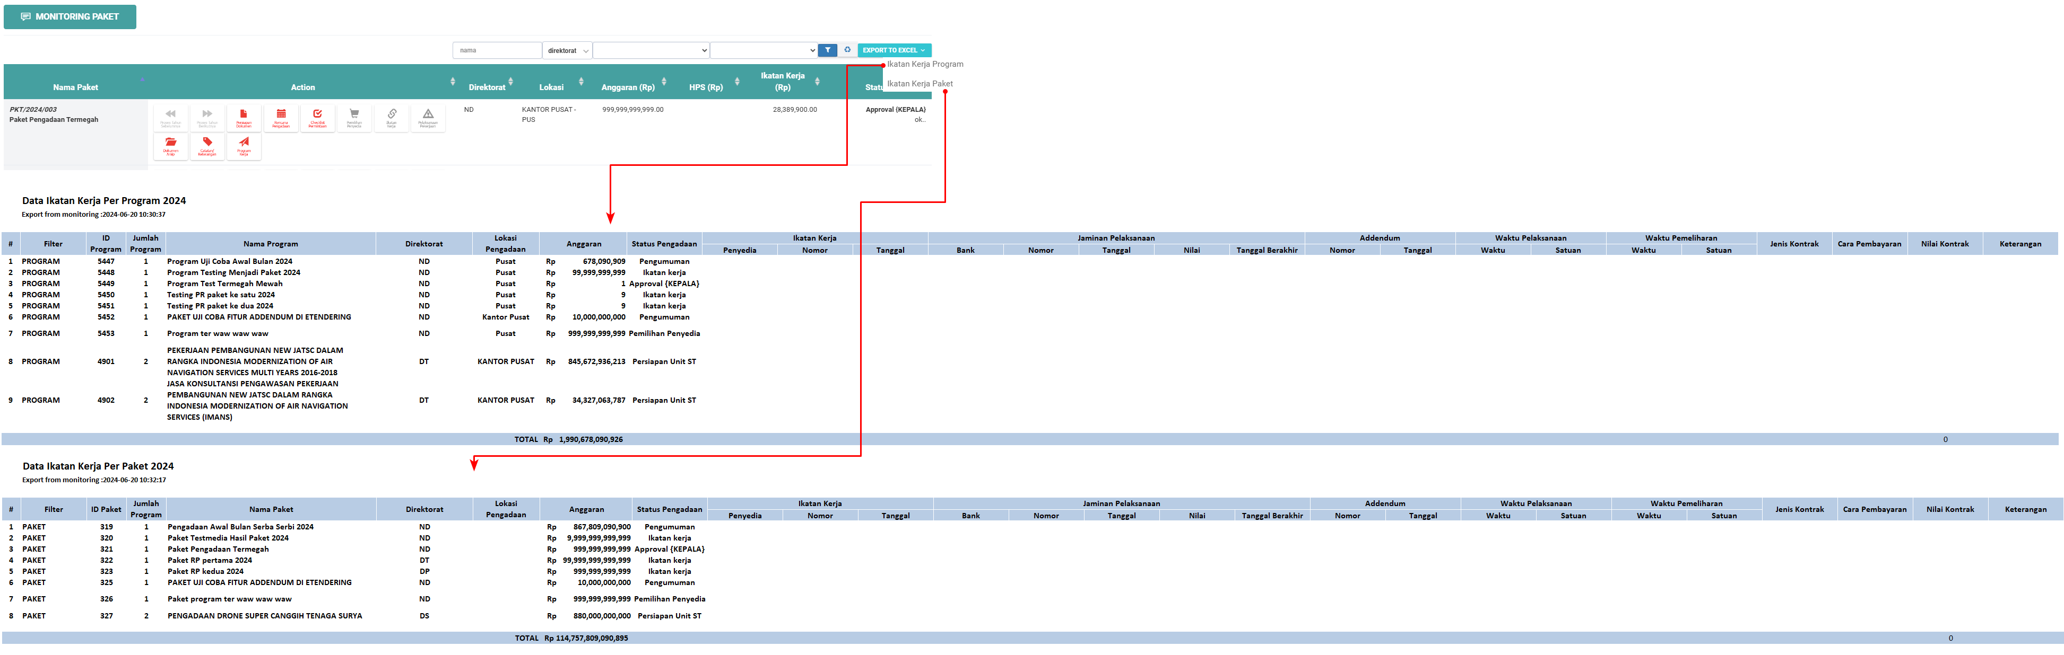
Task: Choose Ikatan Kerja Paket export option
Action: click(x=919, y=83)
